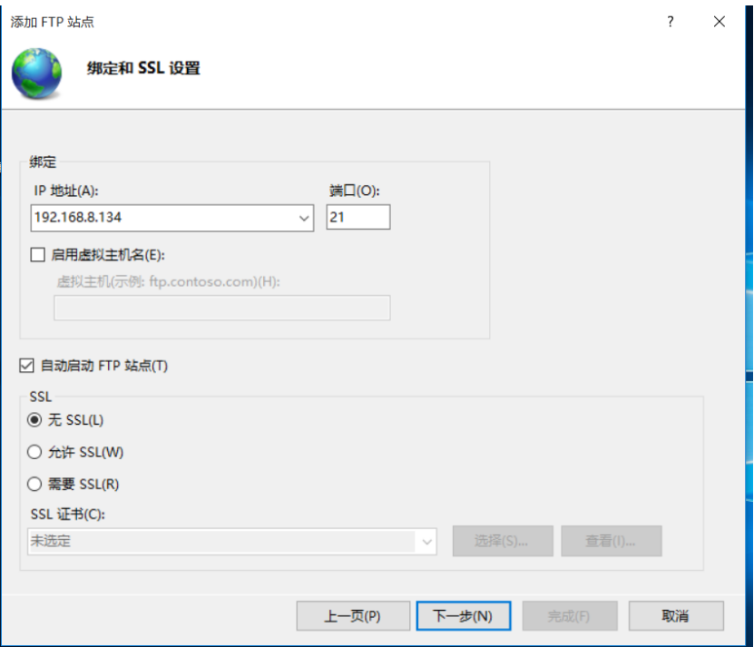Proceed with the Next (N) button

(x=464, y=616)
